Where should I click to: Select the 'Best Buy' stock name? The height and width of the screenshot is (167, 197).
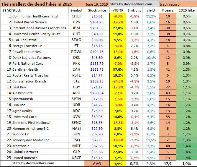pos(19,87)
